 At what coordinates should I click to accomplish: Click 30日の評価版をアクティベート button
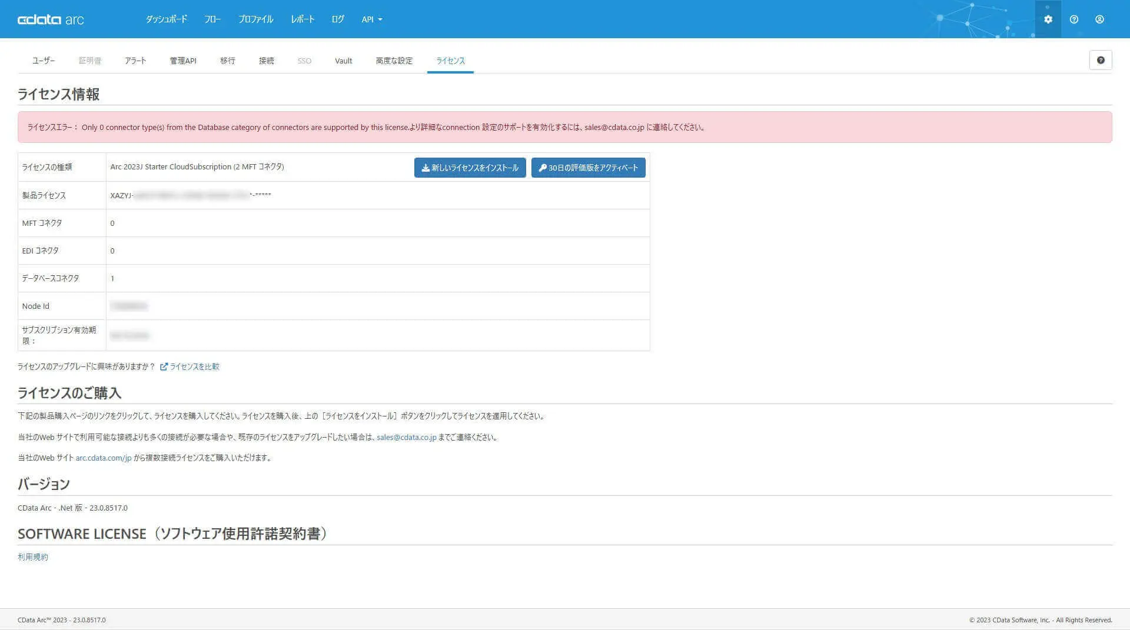(x=588, y=168)
